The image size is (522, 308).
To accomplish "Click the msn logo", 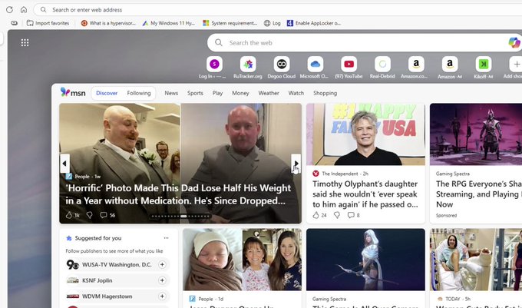I will (x=73, y=93).
